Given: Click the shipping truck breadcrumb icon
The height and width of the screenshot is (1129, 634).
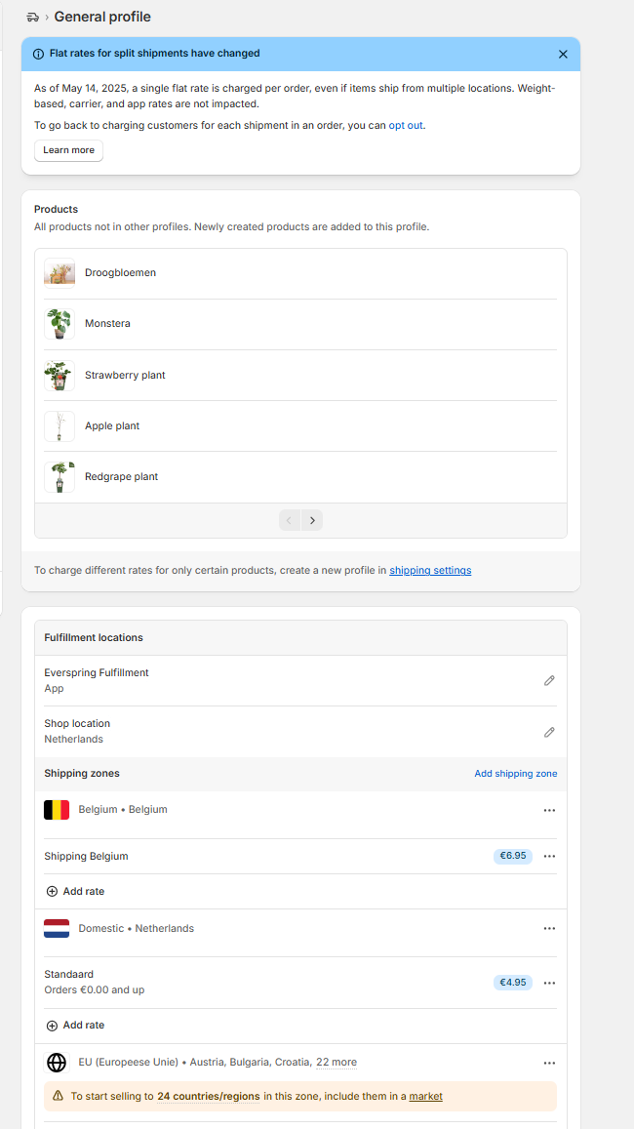Looking at the screenshot, I should pos(32,17).
